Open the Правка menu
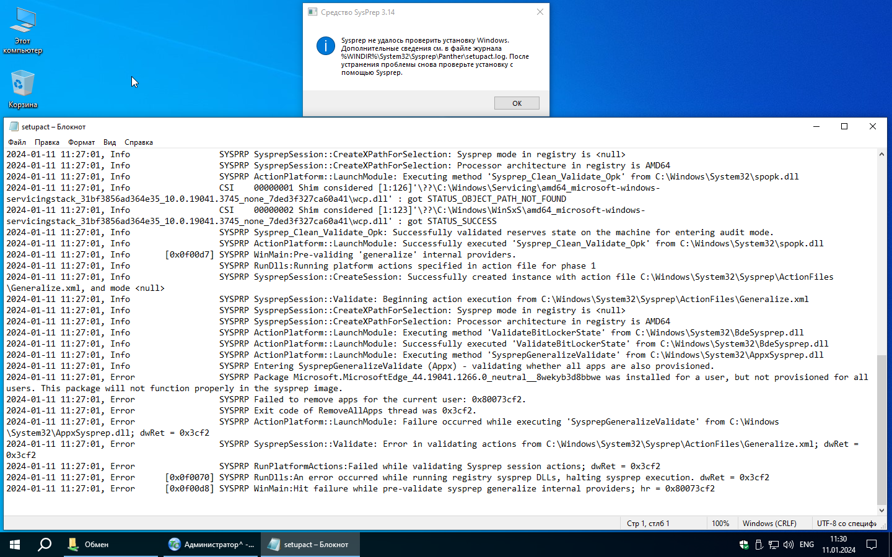 click(x=47, y=142)
